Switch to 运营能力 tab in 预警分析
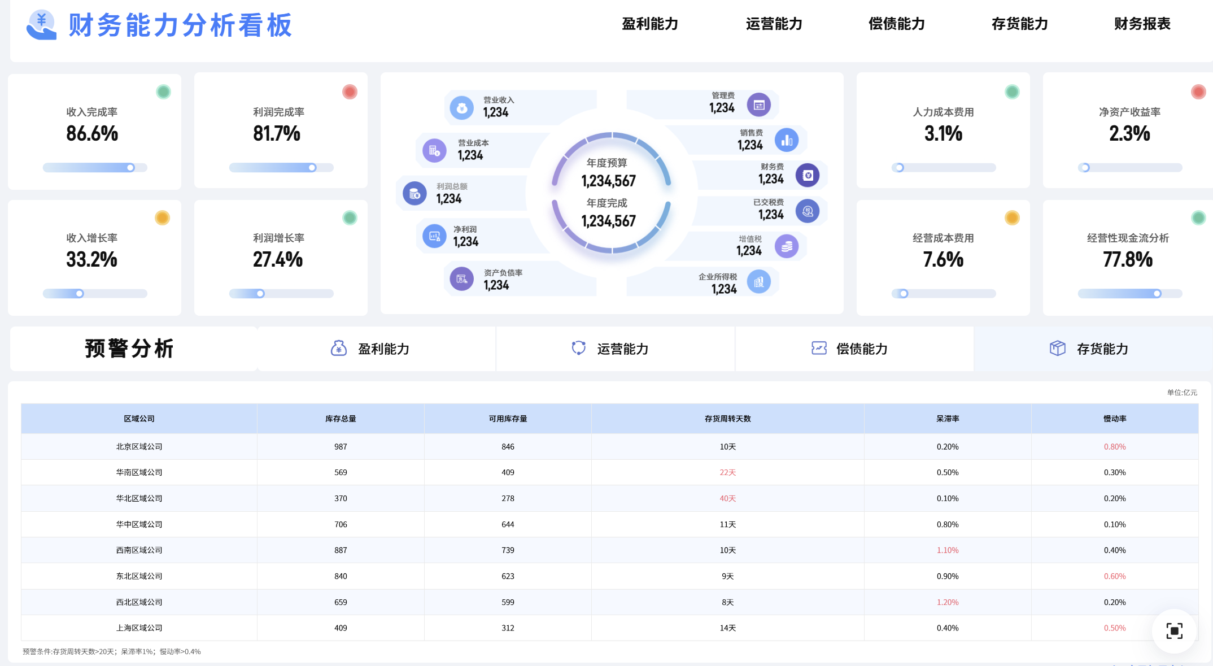Image resolution: width=1213 pixels, height=666 pixels. click(616, 349)
